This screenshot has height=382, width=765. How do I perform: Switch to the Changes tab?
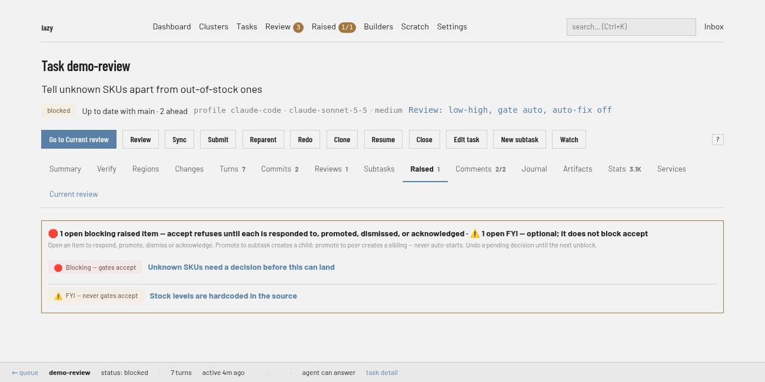coord(189,169)
